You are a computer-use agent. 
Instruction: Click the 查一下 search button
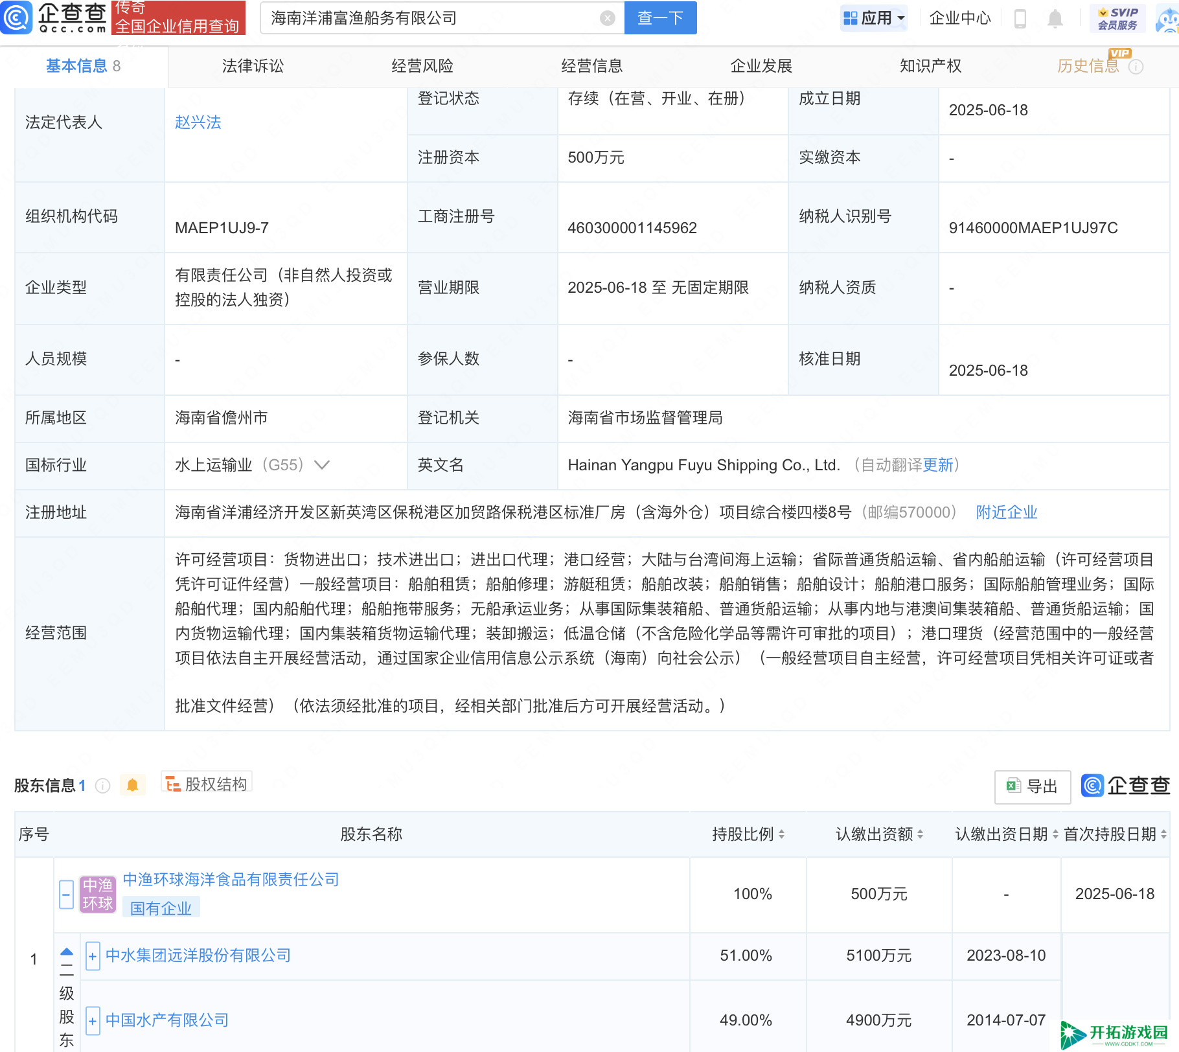(660, 17)
